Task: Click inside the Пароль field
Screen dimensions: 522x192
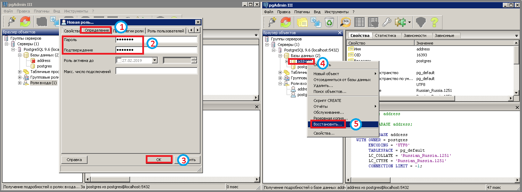Action: click(157, 39)
